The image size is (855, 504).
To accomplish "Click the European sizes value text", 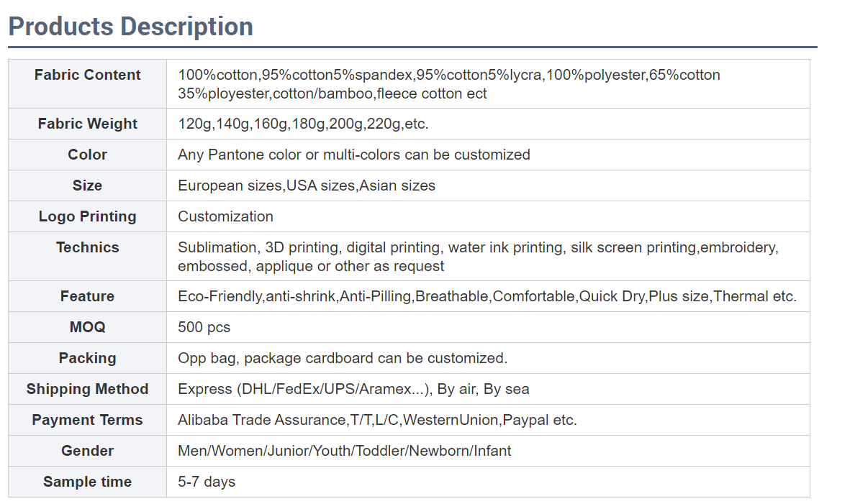I will click(230, 185).
